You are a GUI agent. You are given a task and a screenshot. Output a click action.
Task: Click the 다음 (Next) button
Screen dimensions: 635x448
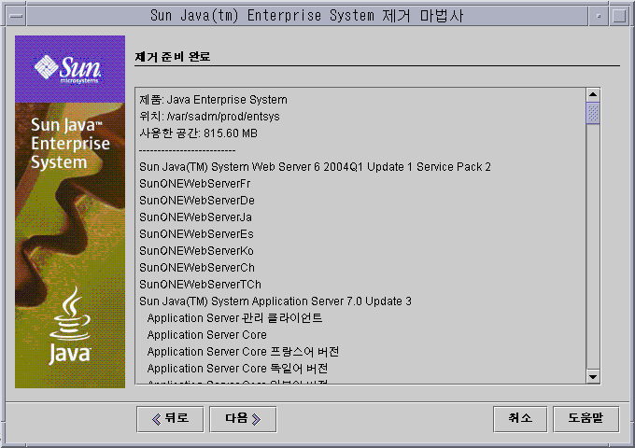(243, 419)
